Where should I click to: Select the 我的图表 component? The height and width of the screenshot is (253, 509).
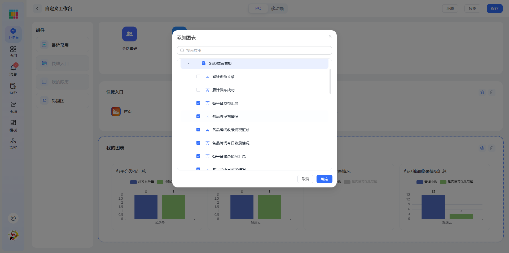click(63, 82)
